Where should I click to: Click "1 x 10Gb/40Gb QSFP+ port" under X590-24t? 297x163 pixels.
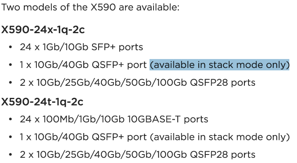click(x=83, y=137)
